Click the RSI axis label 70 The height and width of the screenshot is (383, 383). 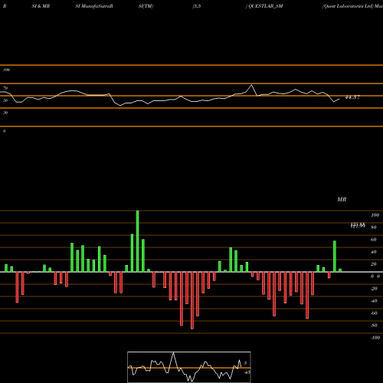pyautogui.click(x=5, y=88)
